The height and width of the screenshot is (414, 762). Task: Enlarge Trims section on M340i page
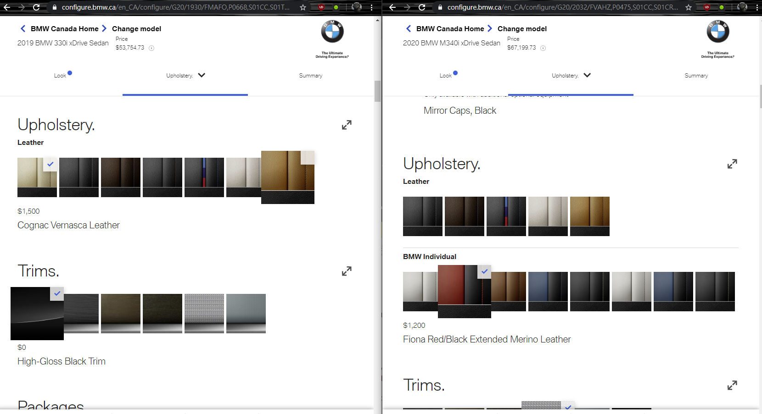732,385
